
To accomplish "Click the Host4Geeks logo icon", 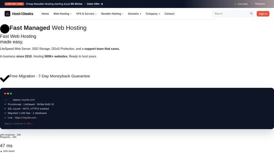I will (x=7, y=14).
